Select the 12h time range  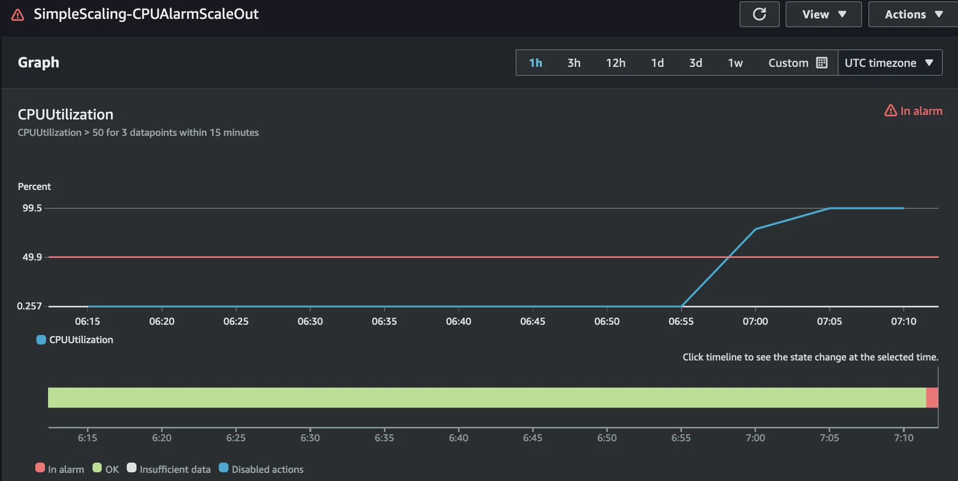click(615, 63)
